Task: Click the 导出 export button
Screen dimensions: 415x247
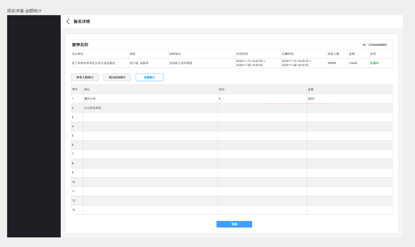Action: [x=234, y=224]
